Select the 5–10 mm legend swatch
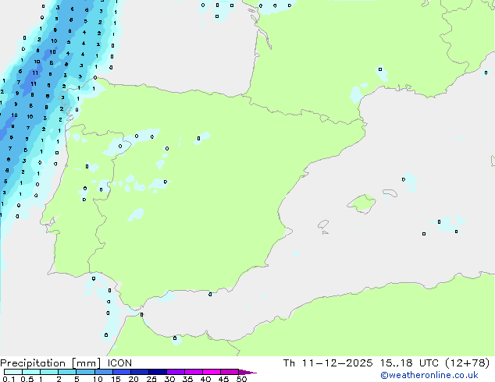The height and width of the screenshot is (382, 495). point(85,372)
